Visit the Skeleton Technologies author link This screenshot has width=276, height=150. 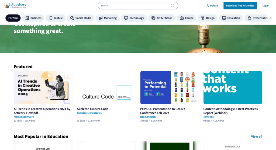89,113
